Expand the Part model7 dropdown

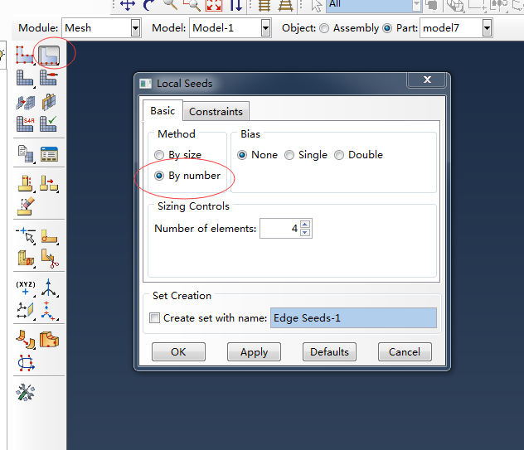(487, 28)
